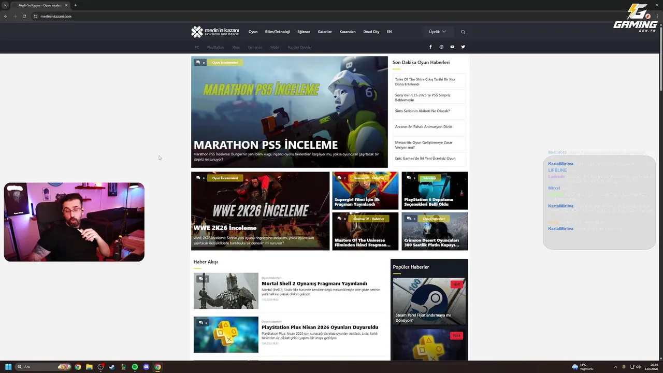Open the site's YouTube channel icon
Viewport: 663px width, 373px height.
tap(452, 47)
